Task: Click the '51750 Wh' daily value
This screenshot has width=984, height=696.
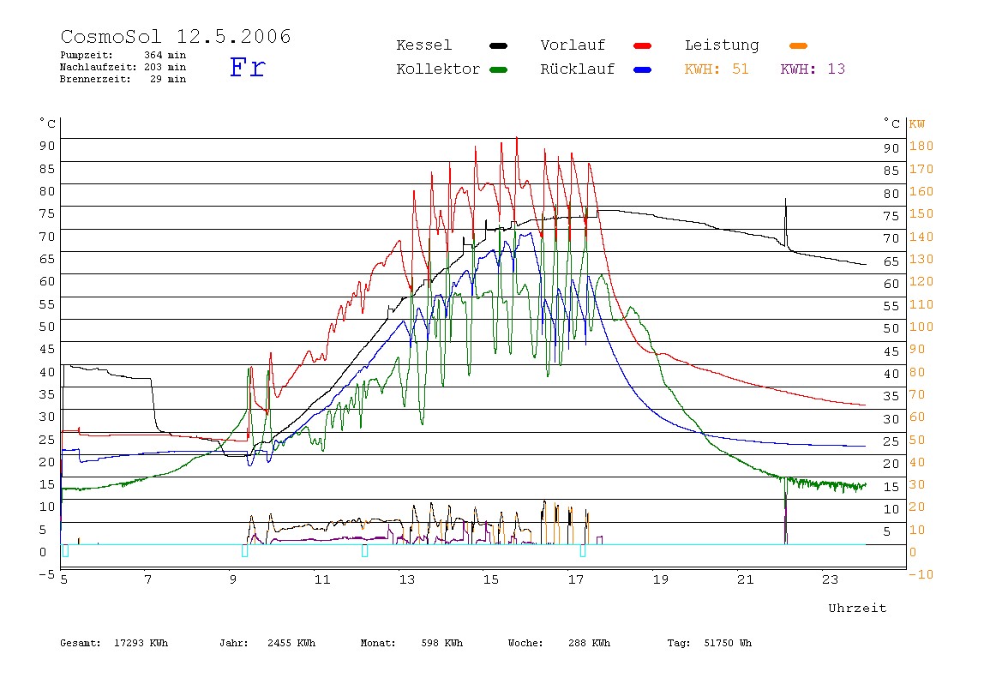Action: coord(728,643)
